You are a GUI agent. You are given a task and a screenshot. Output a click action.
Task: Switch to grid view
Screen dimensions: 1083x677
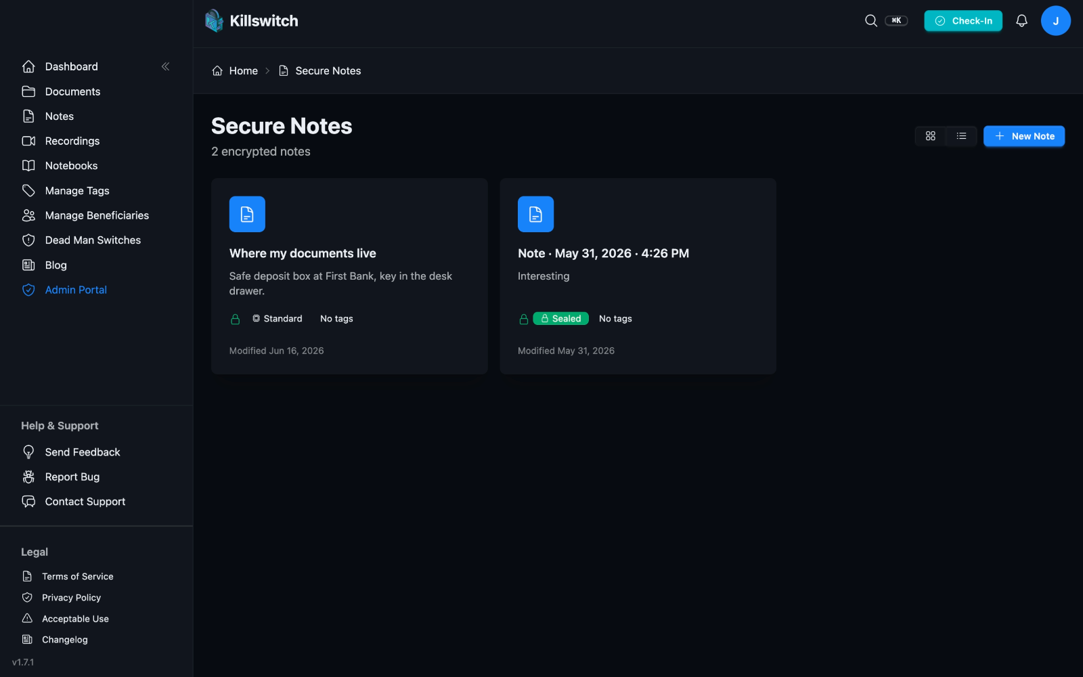tap(931, 136)
